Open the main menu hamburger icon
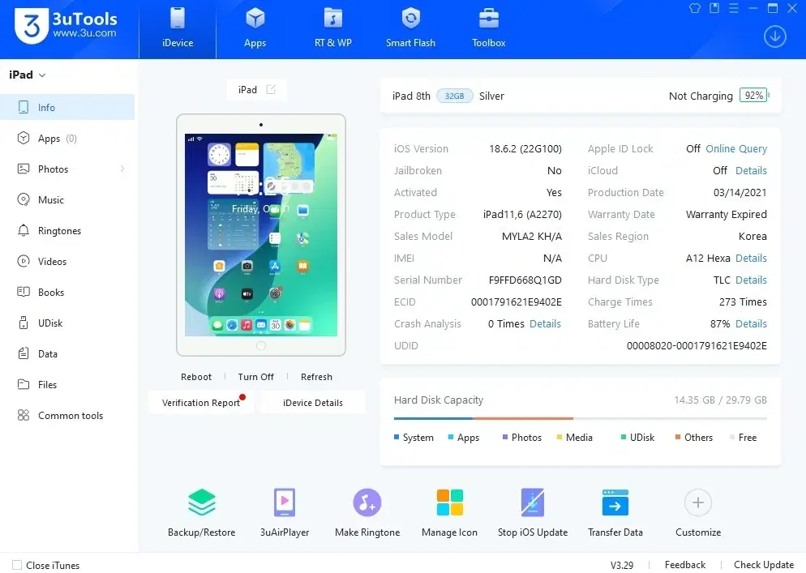 pos(734,8)
